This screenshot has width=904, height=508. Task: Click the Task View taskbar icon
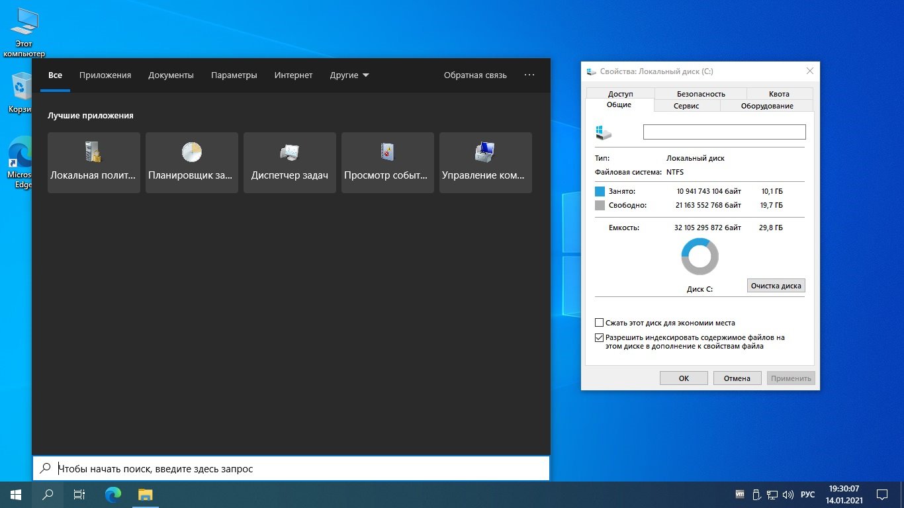tap(79, 494)
